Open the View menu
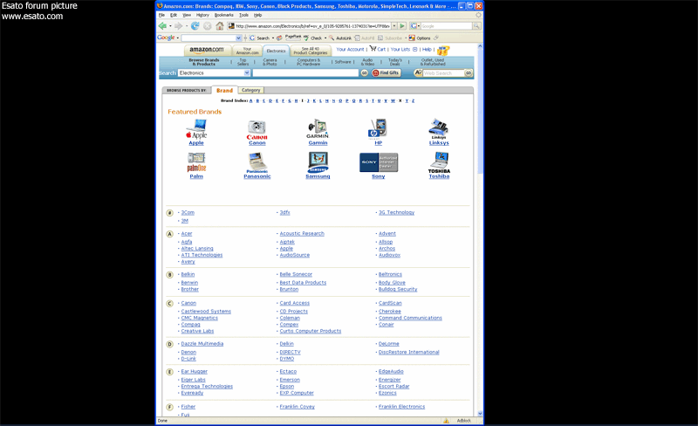 click(x=187, y=15)
